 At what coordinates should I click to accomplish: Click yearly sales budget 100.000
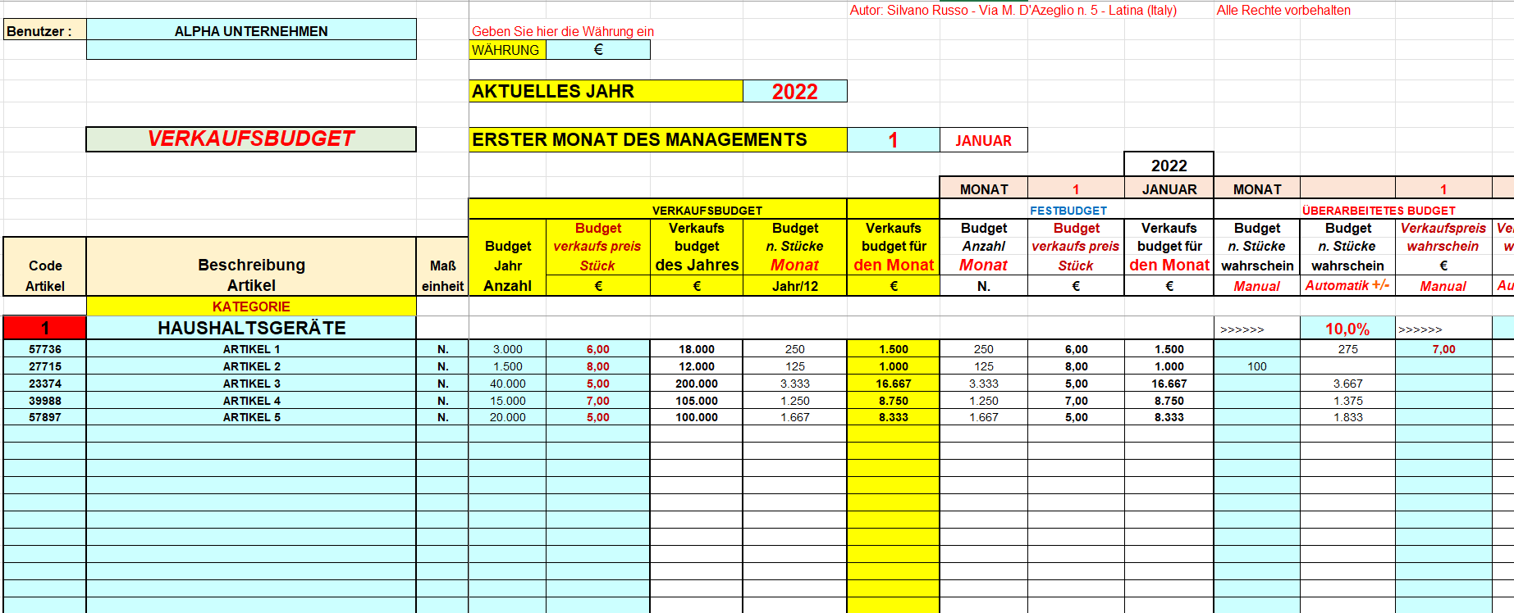[x=697, y=417]
